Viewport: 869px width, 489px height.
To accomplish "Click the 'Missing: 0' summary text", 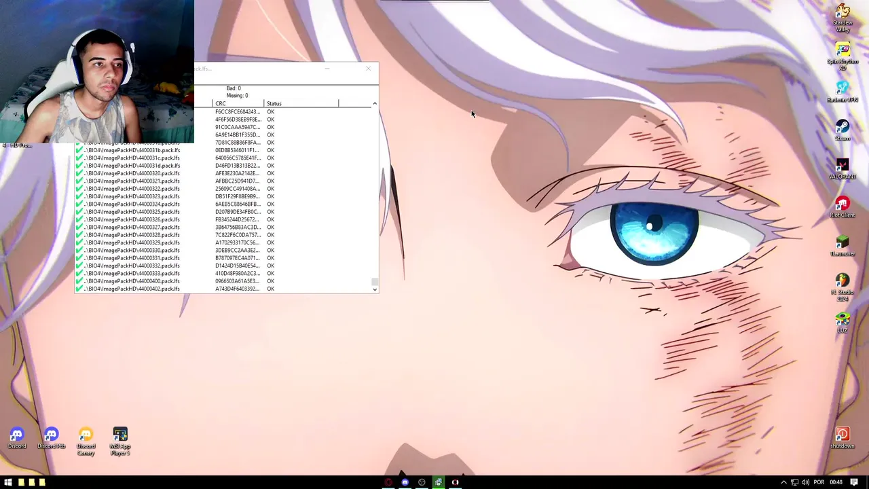I will pyautogui.click(x=237, y=96).
